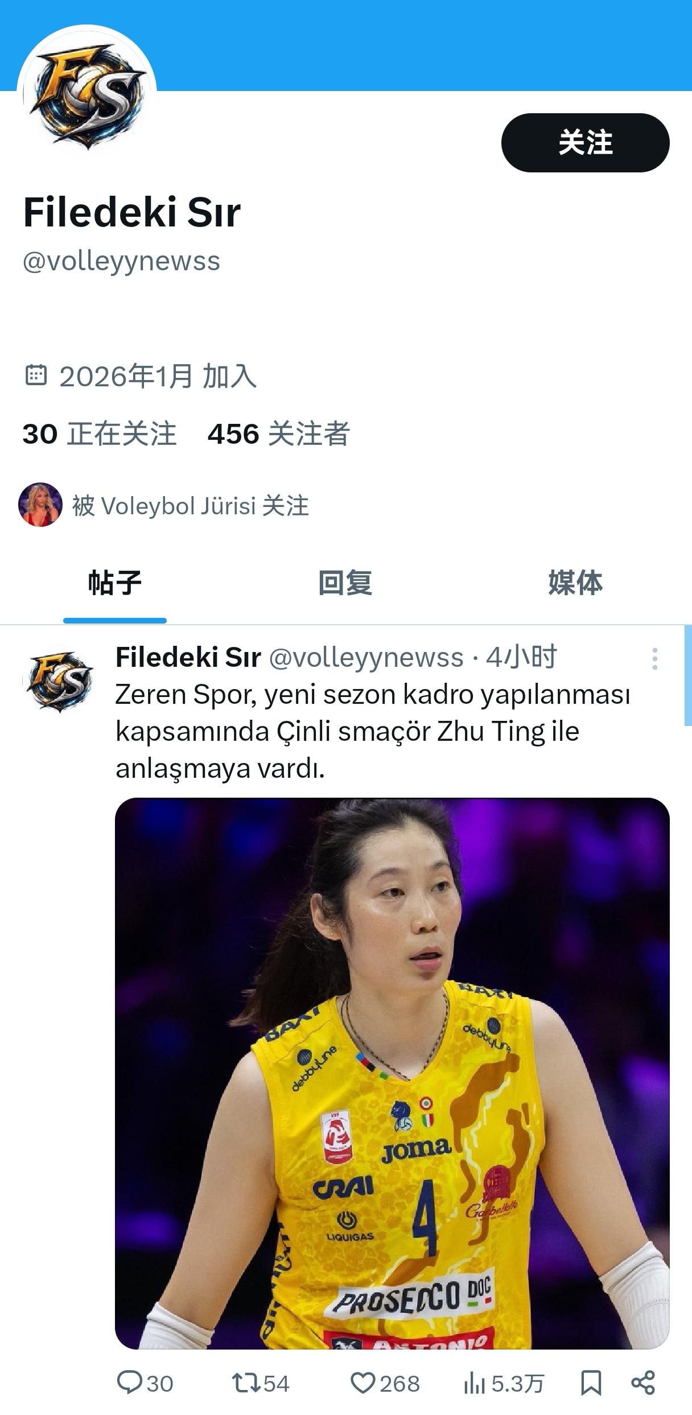Open the 456 关注者 followers list
Viewport: 692px width, 1415px height.
[x=279, y=434]
